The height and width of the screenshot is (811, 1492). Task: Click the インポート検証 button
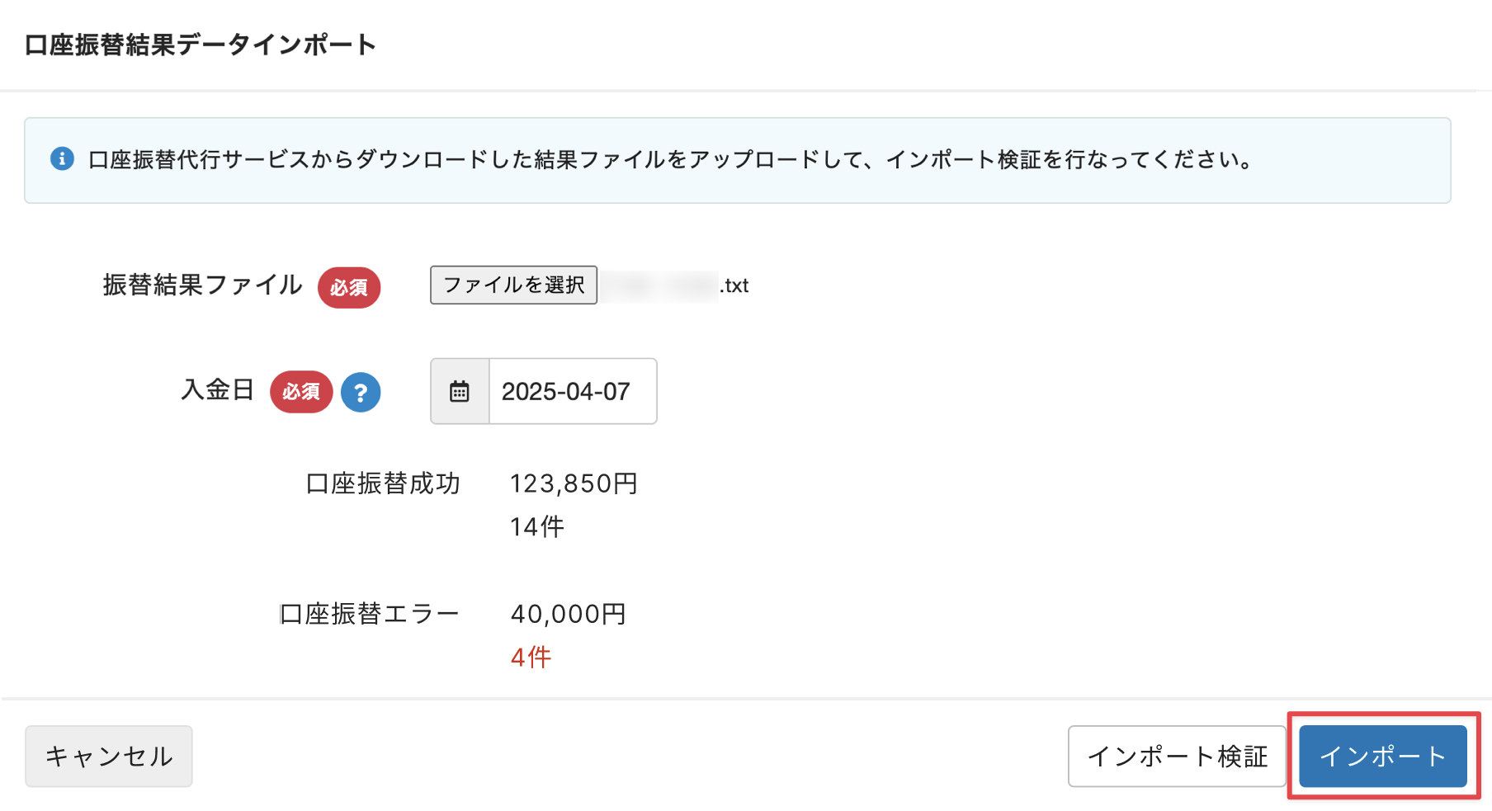point(1177,756)
